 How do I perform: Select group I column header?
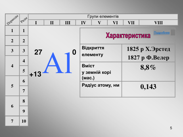(x=36, y=22)
